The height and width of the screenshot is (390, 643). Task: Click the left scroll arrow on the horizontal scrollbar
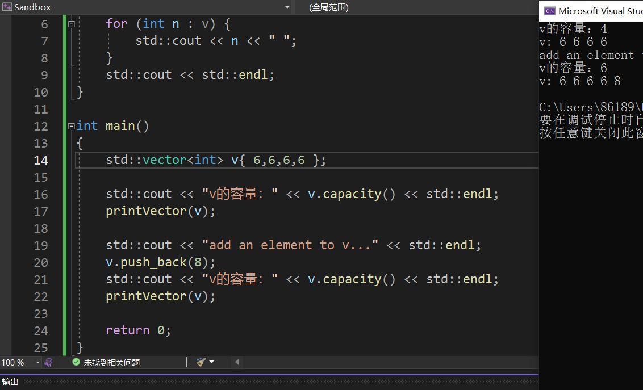coord(237,362)
